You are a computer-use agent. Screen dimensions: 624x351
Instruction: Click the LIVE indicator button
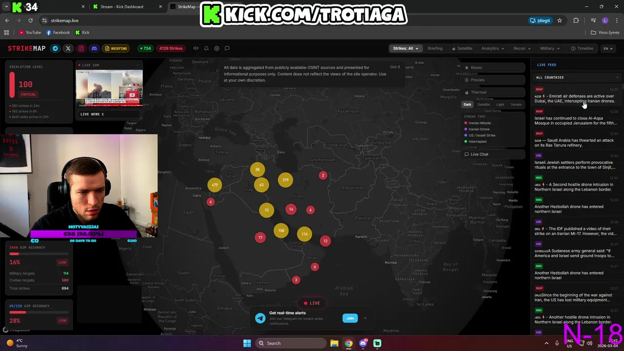[x=312, y=303]
